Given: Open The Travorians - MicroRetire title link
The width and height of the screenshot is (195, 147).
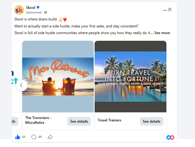Looking at the screenshot, I should pyautogui.click(x=38, y=120).
